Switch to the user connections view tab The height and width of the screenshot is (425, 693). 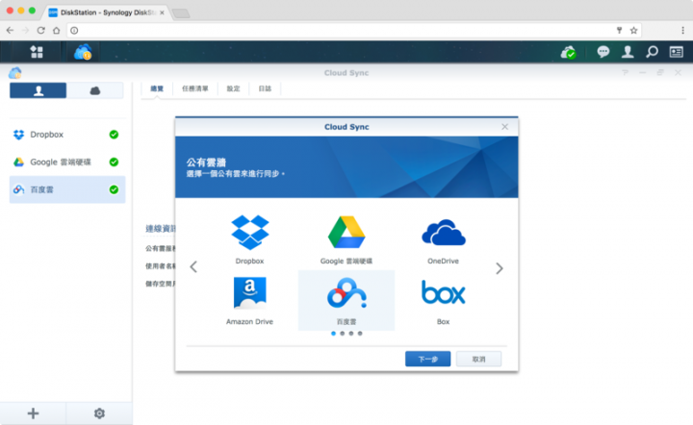click(38, 90)
